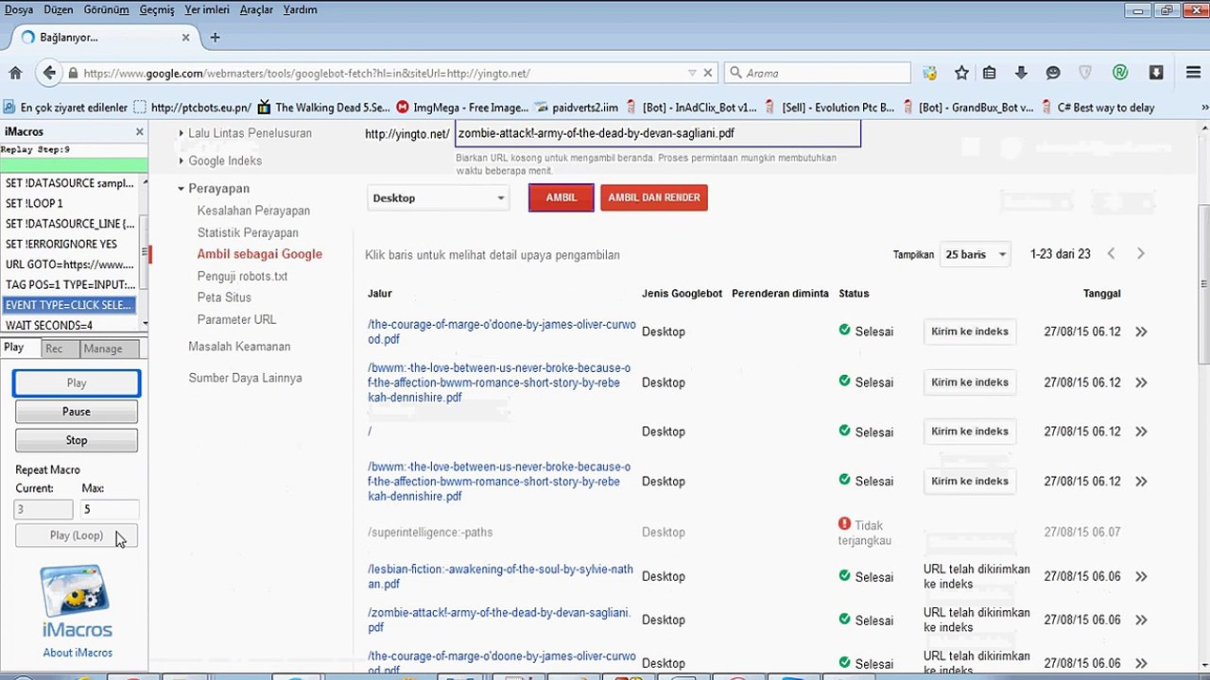This screenshot has width=1210, height=680.
Task: Click the URL path input field for yingto.net
Action: click(658, 133)
